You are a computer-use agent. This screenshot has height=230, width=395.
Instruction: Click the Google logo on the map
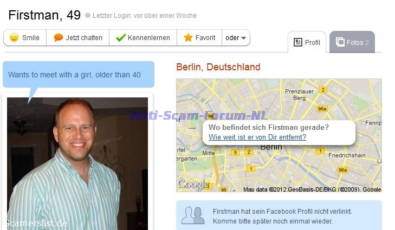tap(193, 183)
